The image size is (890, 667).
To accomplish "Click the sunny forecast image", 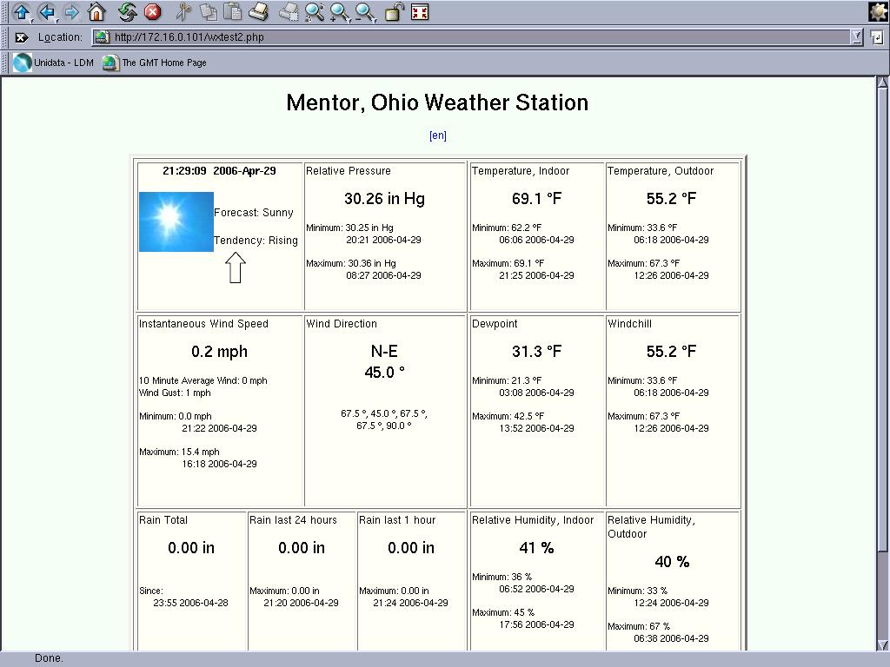I will (176, 221).
